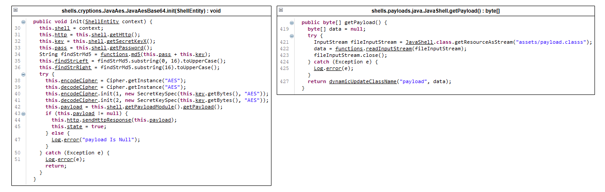The height and width of the screenshot is (192, 605).
Task: Open the functions link on line 422
Action: [349, 49]
